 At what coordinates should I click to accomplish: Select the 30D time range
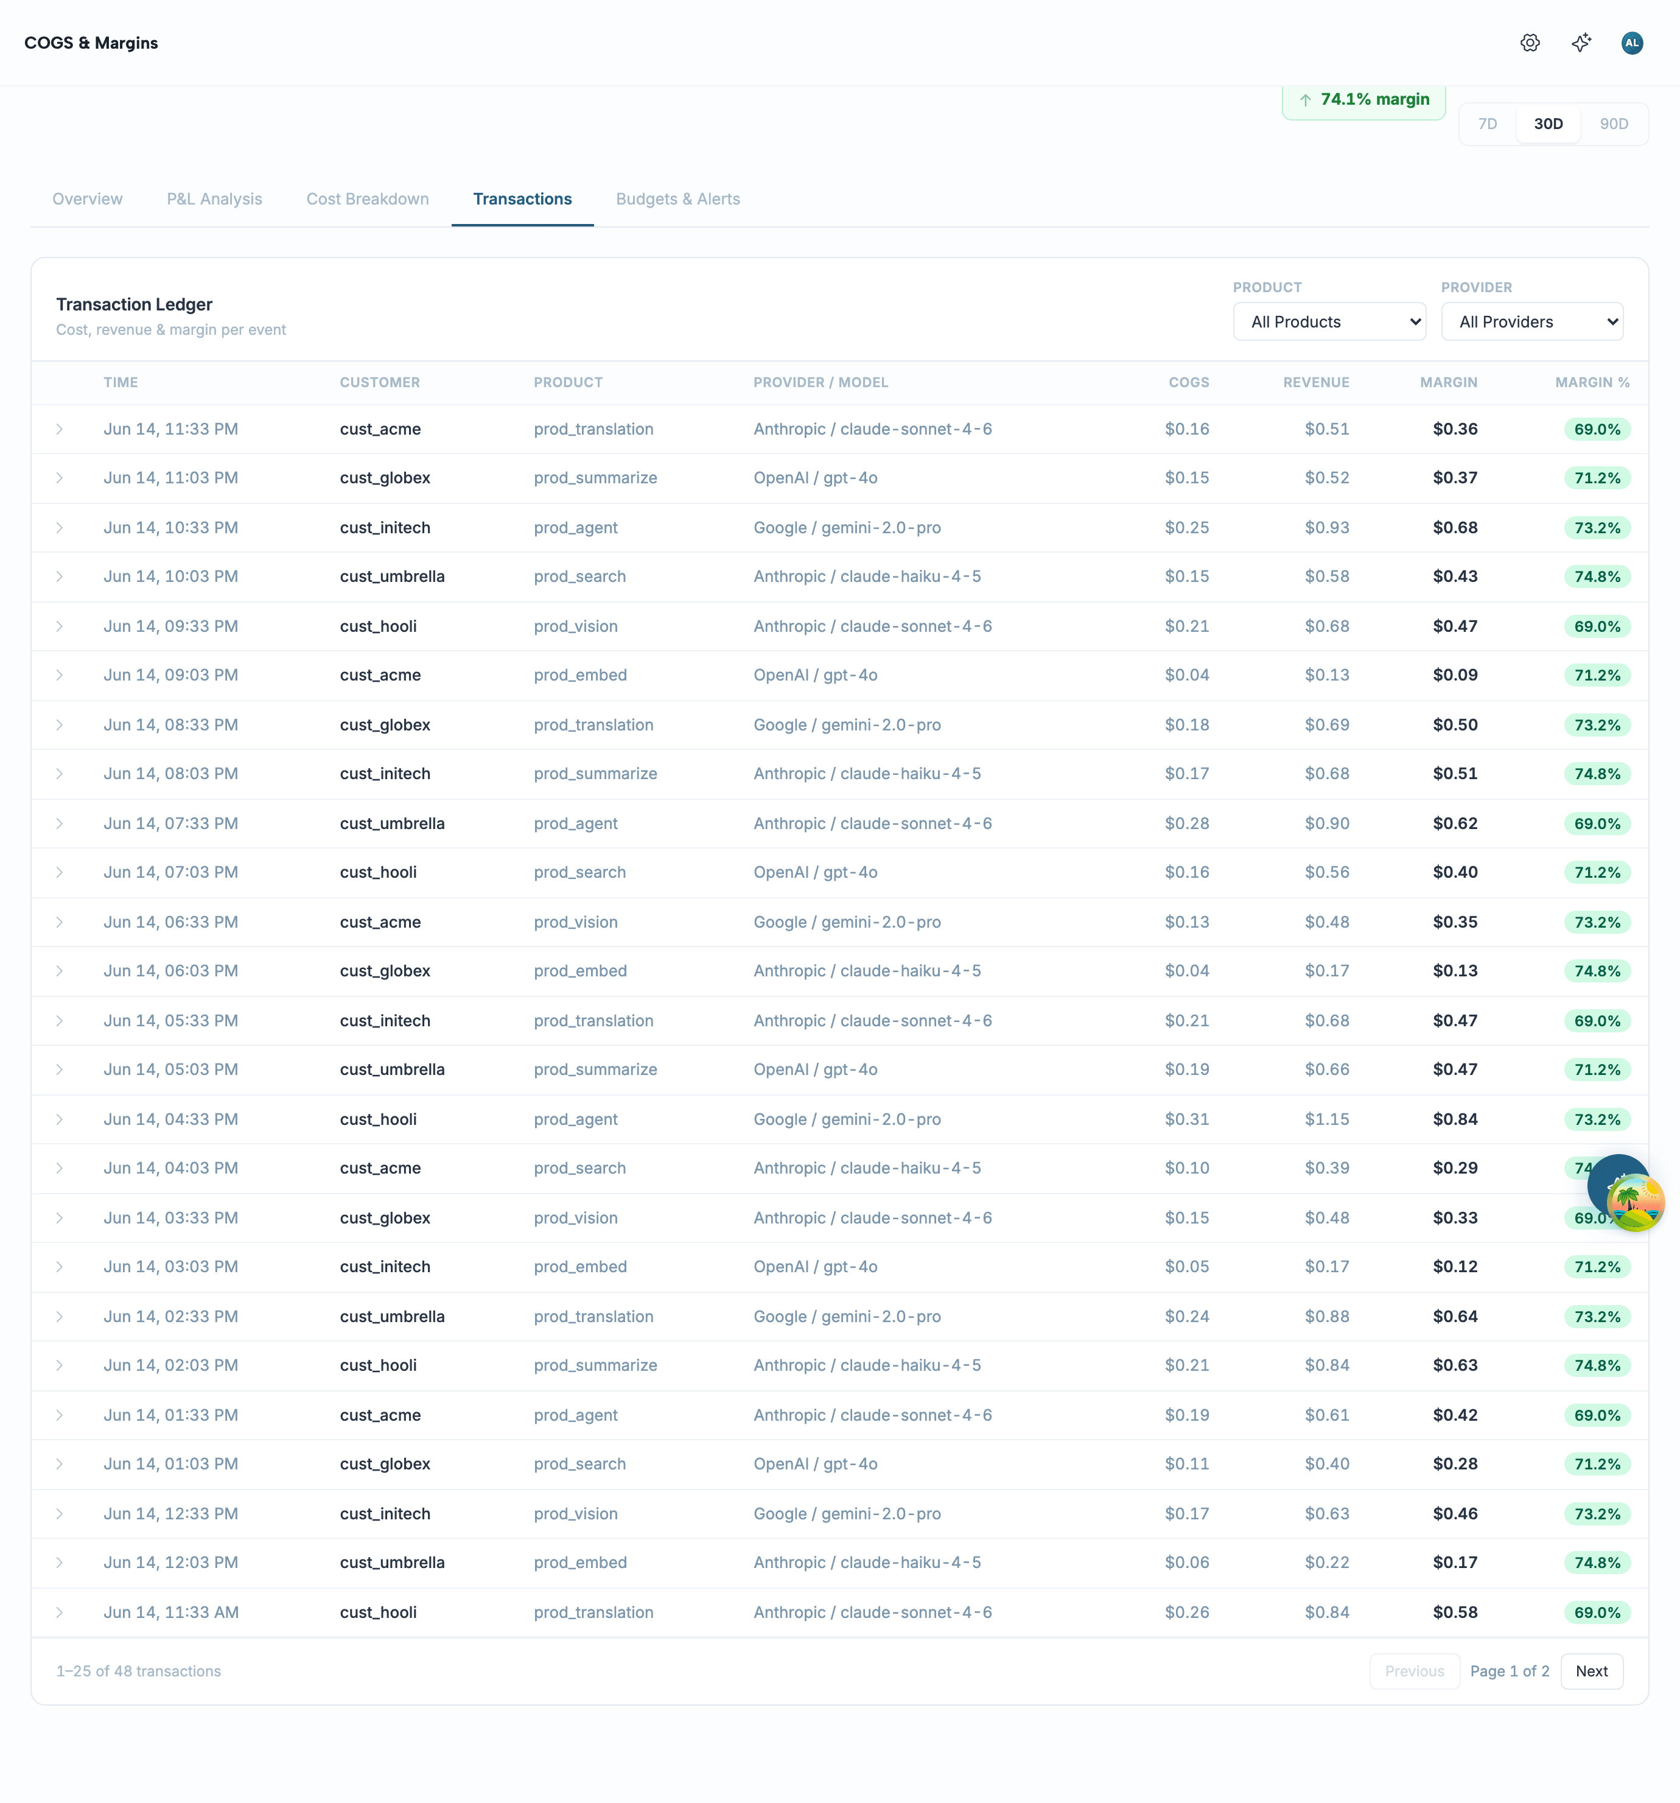(x=1549, y=124)
